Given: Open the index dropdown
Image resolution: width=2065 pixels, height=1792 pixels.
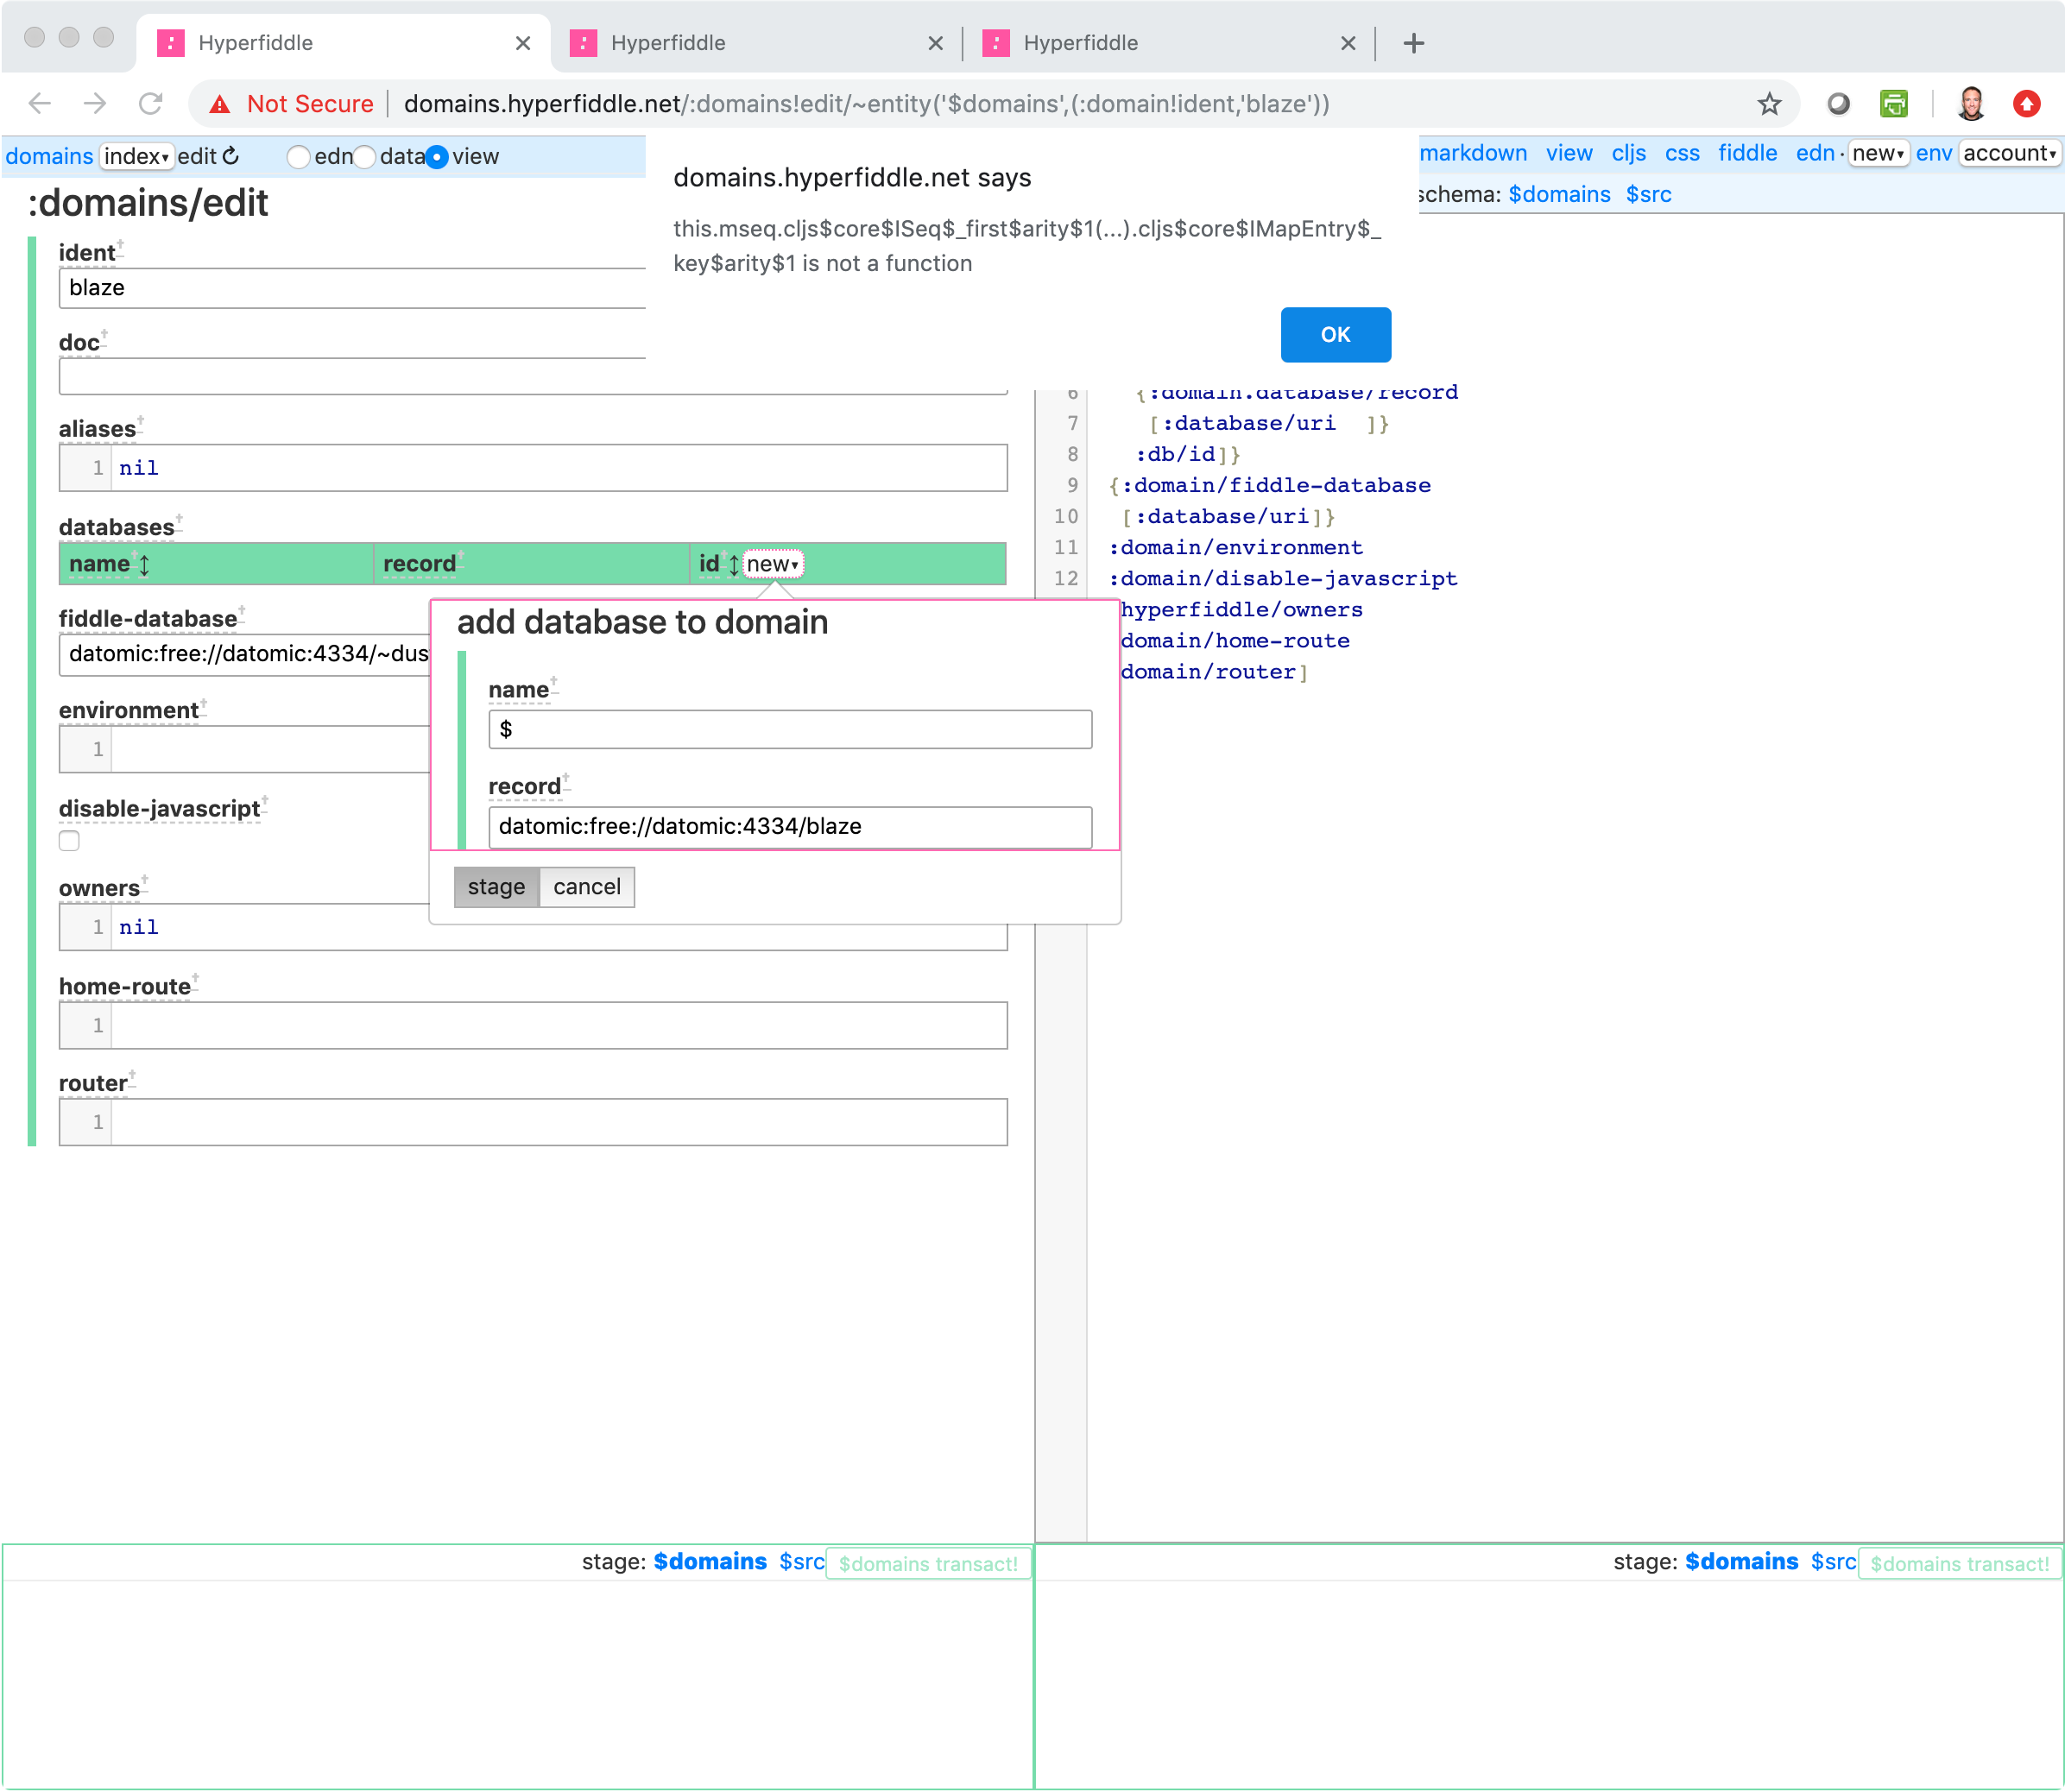Looking at the screenshot, I should 136,156.
